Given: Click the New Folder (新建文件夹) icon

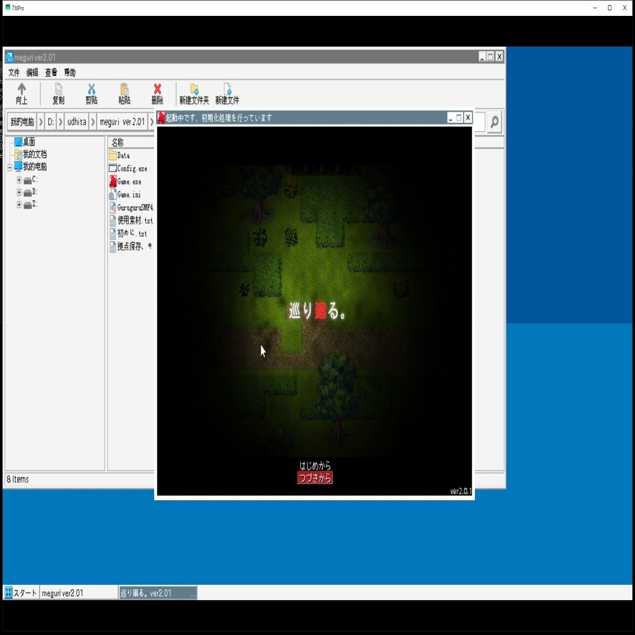Looking at the screenshot, I should coord(194,89).
